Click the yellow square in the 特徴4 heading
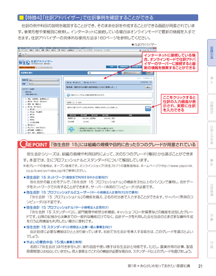216x276 pixels. 22,17
